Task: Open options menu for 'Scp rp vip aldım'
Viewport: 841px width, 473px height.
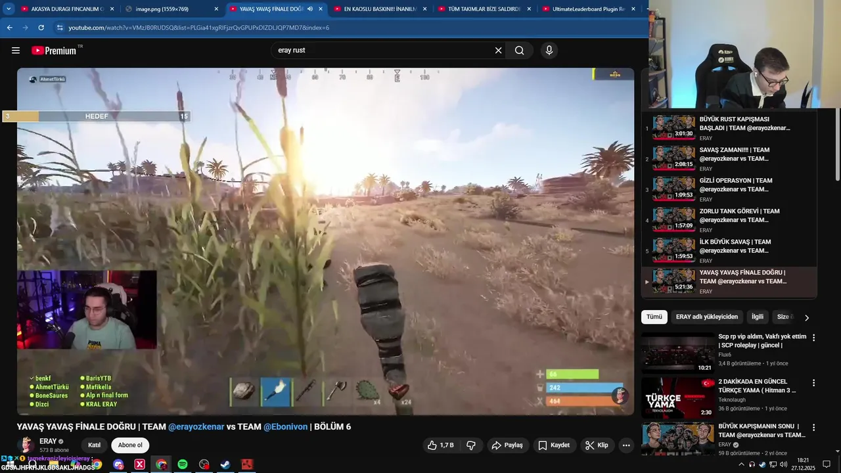Action: 813,338
